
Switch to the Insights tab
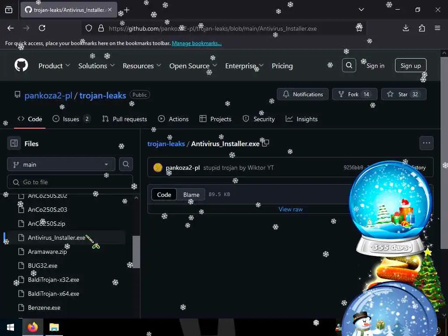[301, 119]
